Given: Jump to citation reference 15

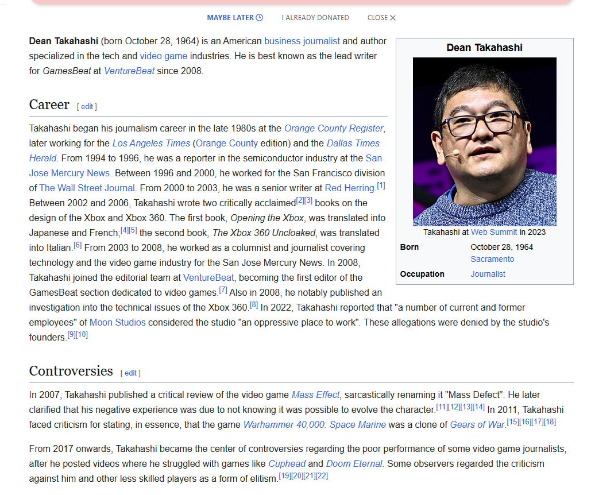Looking at the screenshot, I should 513,422.
